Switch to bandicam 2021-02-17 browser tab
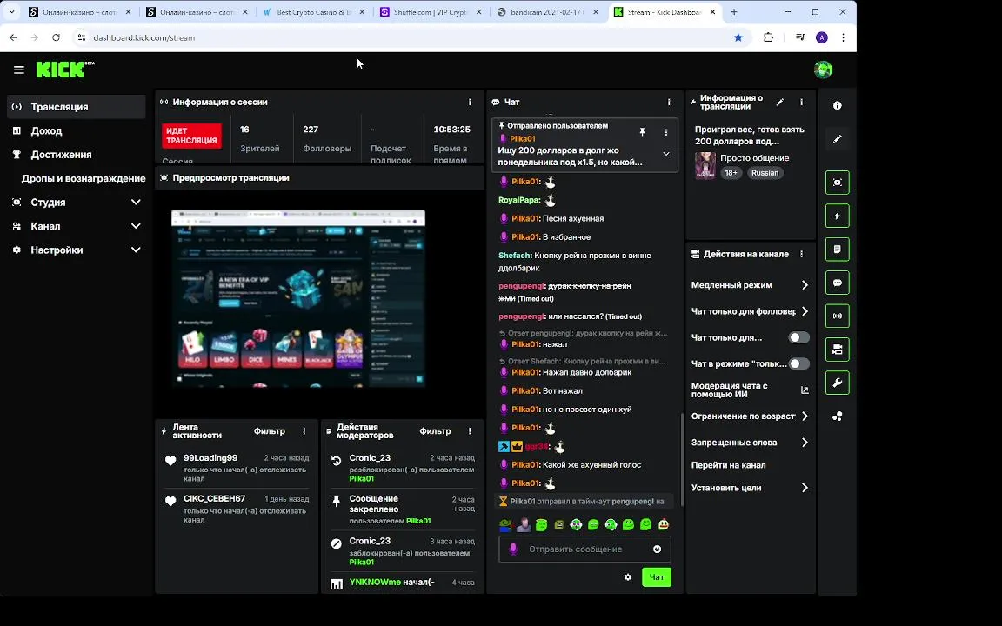Viewport: 1002px width, 626px height. click(548, 12)
